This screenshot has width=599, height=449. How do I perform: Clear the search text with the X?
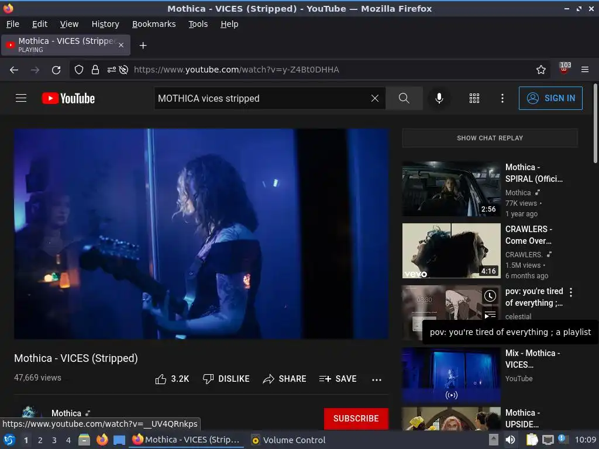[x=375, y=98]
